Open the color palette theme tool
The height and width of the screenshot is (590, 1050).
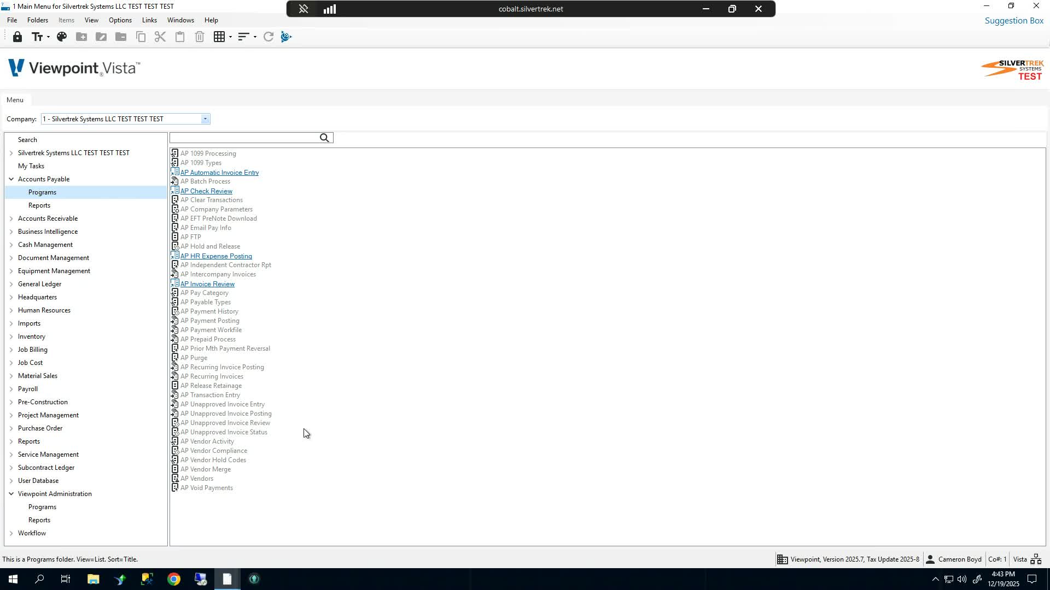click(62, 37)
